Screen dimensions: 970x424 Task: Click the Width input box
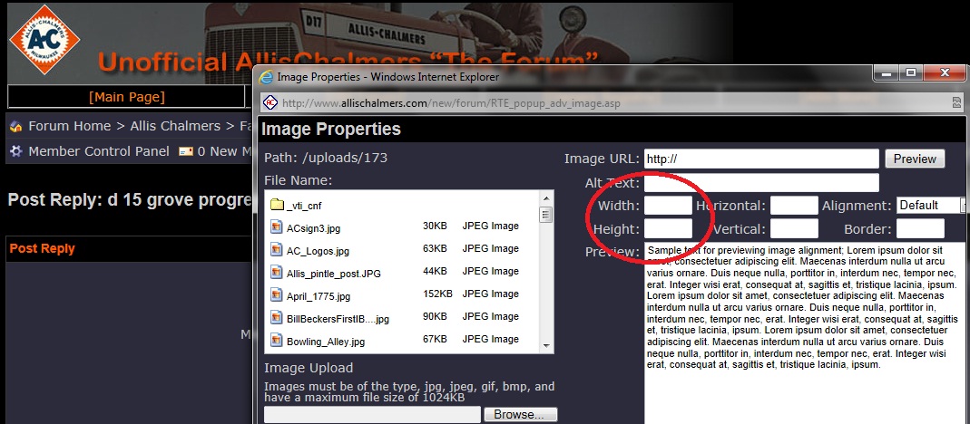(668, 206)
